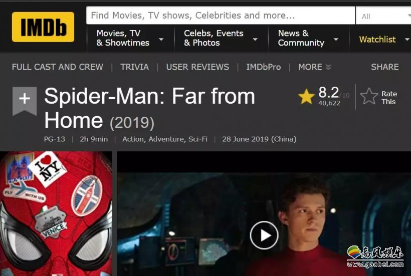Open FULL CAST AND CREW page
411x276 pixels.
click(x=58, y=67)
